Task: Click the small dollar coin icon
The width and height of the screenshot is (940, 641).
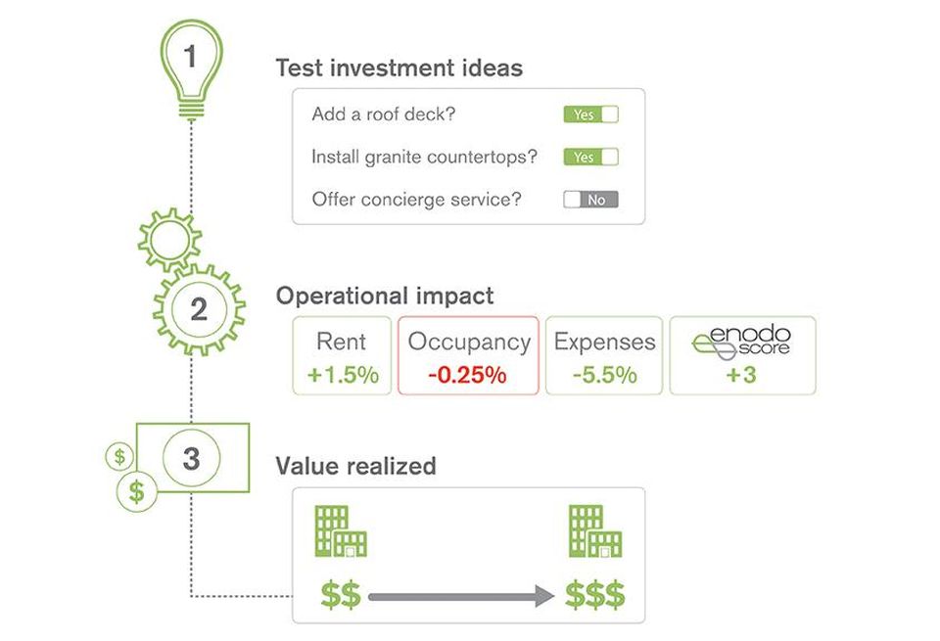Action: (119, 456)
